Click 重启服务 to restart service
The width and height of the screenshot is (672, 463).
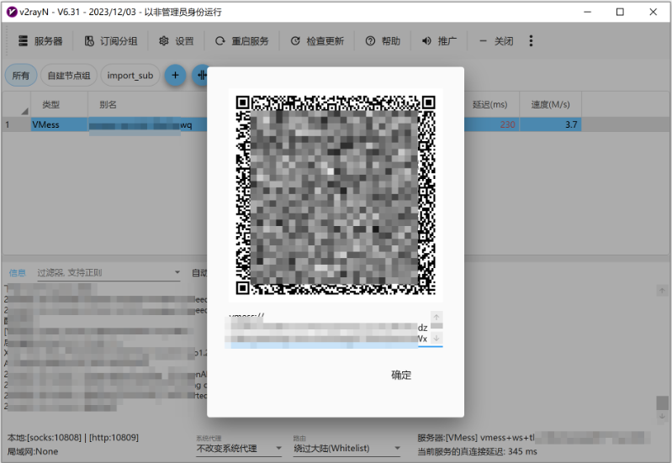[x=242, y=41]
